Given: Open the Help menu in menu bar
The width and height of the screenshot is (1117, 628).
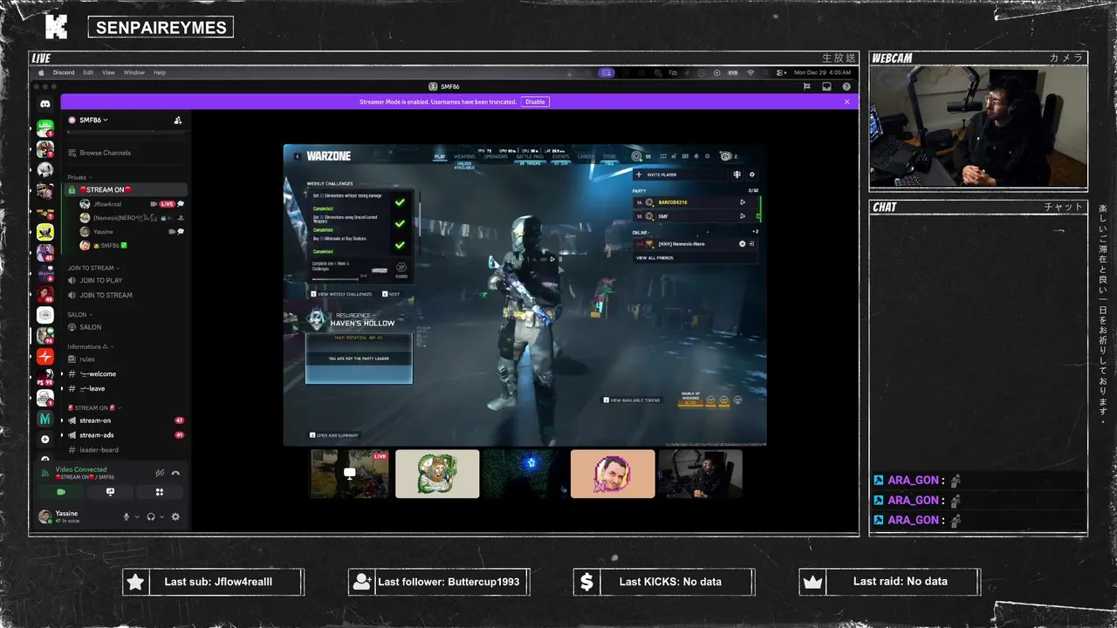Looking at the screenshot, I should tap(160, 72).
